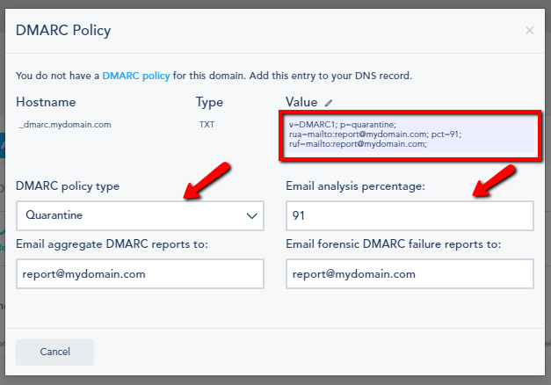
Task: Click the chevron arrow in policy type select
Action: [252, 214]
